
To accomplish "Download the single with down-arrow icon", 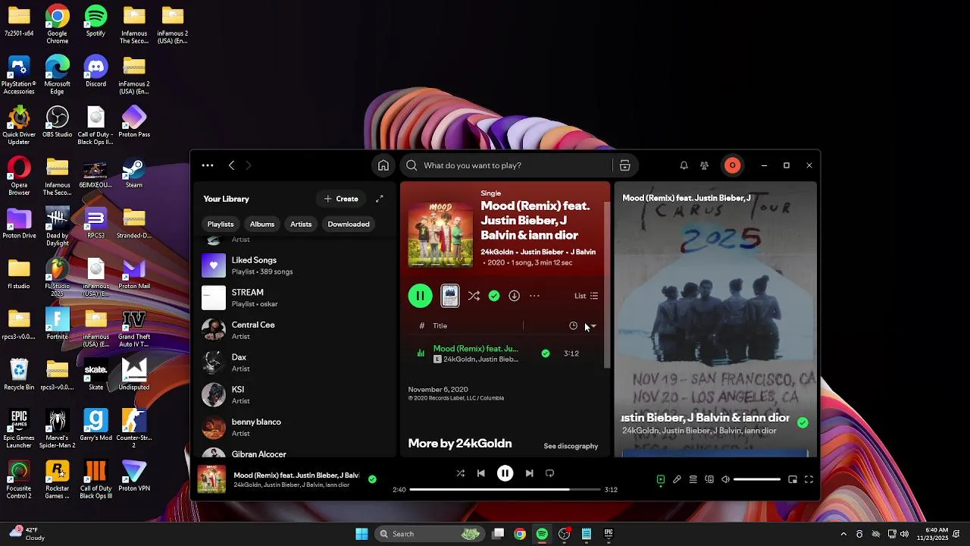I will pyautogui.click(x=514, y=296).
